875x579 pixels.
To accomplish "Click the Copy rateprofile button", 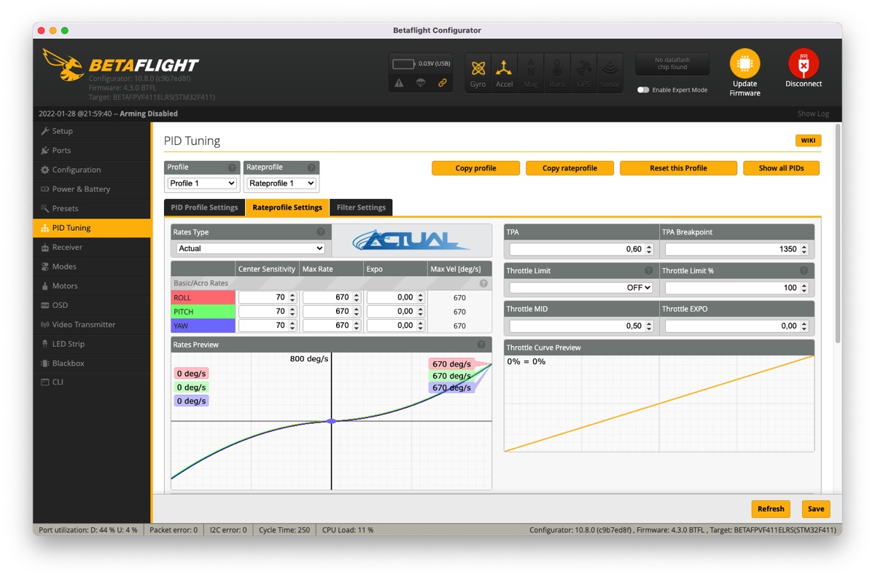I will coord(569,168).
